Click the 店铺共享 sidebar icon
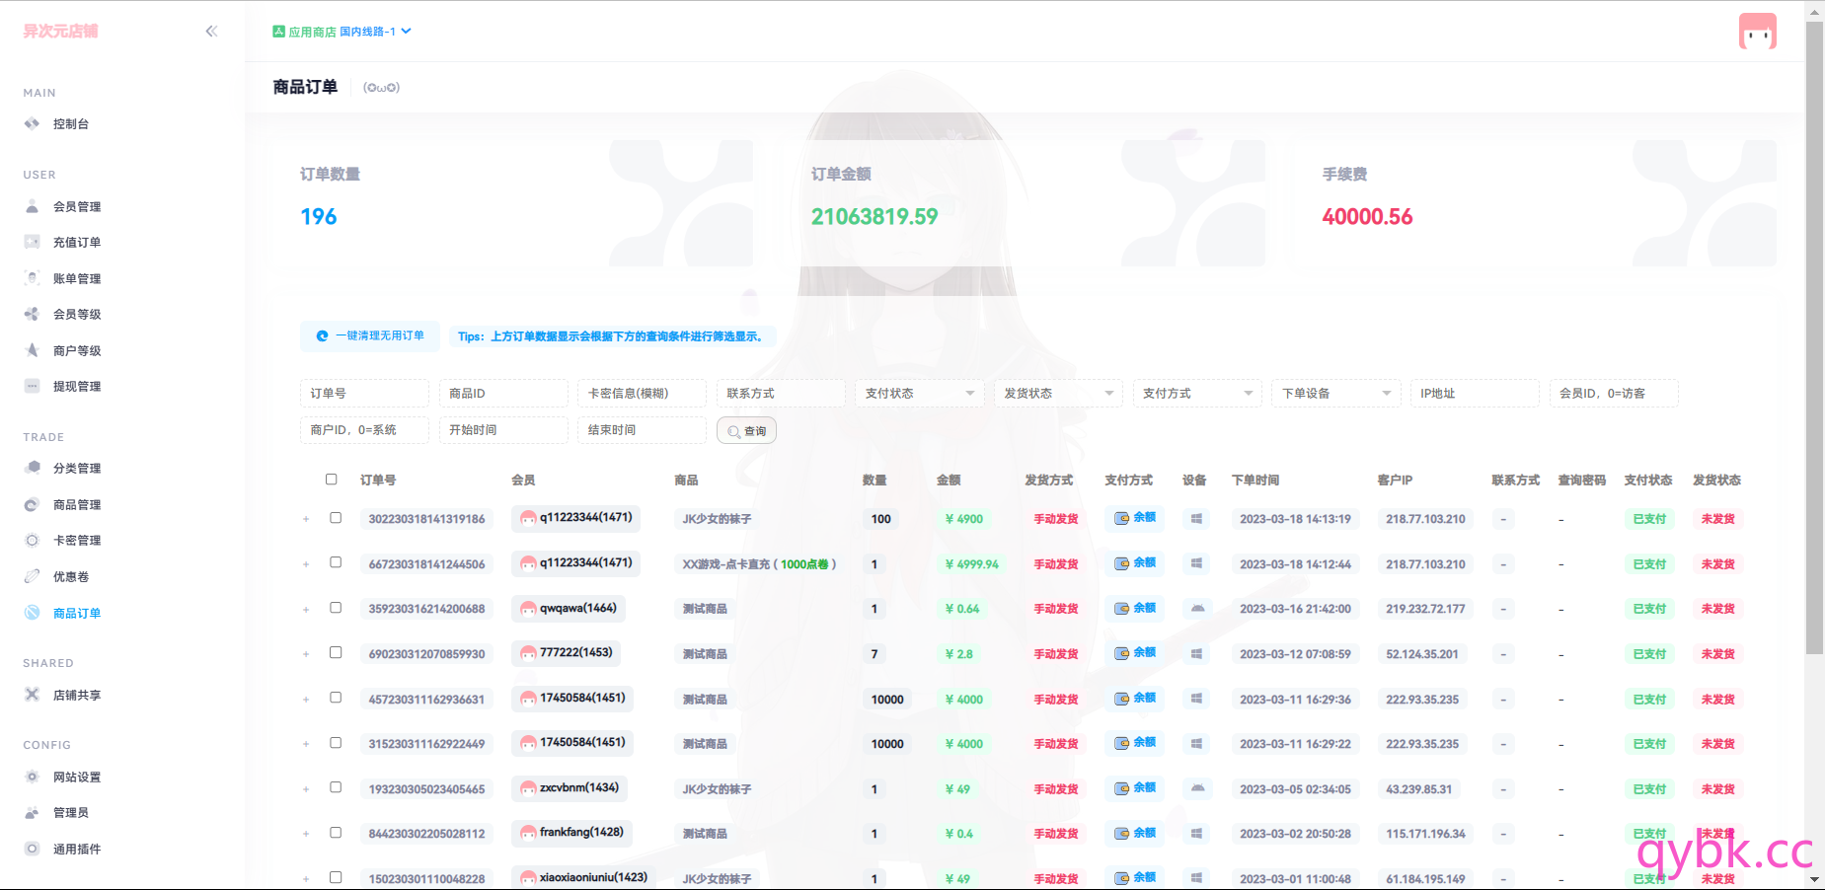 point(33,695)
